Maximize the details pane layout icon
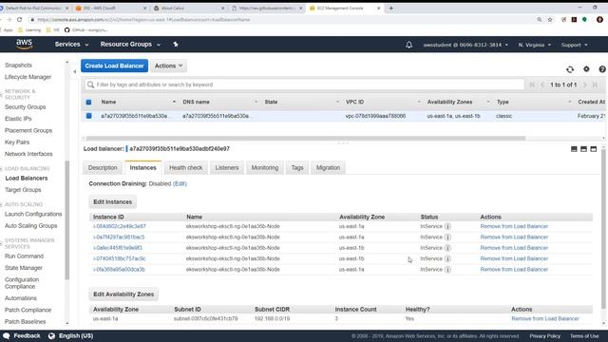 [593, 149]
